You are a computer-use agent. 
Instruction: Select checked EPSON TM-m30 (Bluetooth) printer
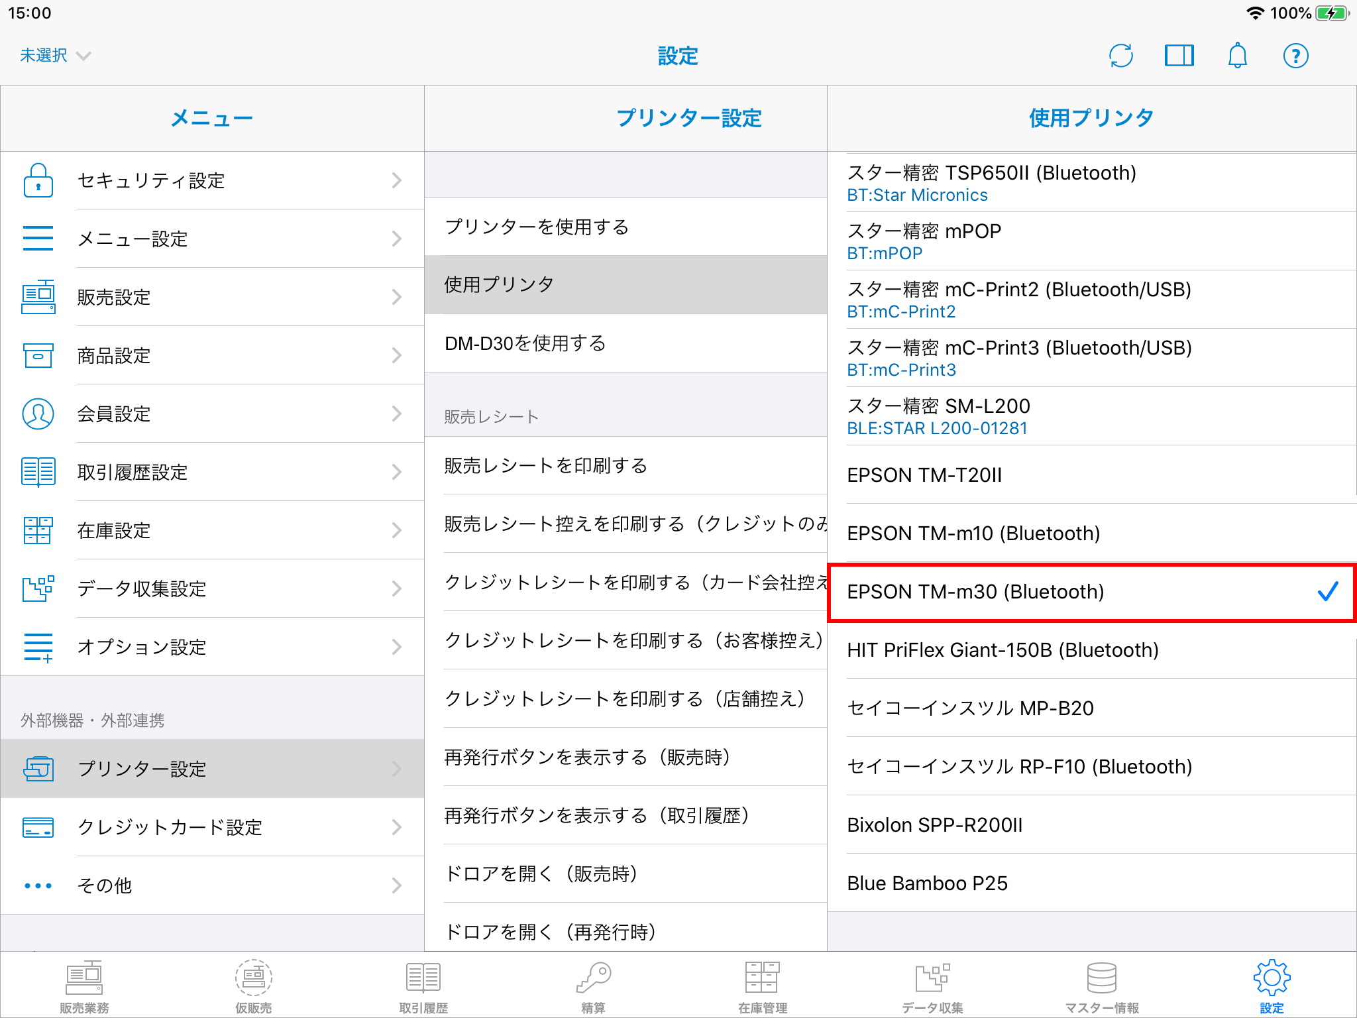1092,592
